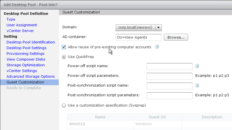Go to Advanced Storage Options
This screenshot has width=232, height=130.
click(31, 77)
